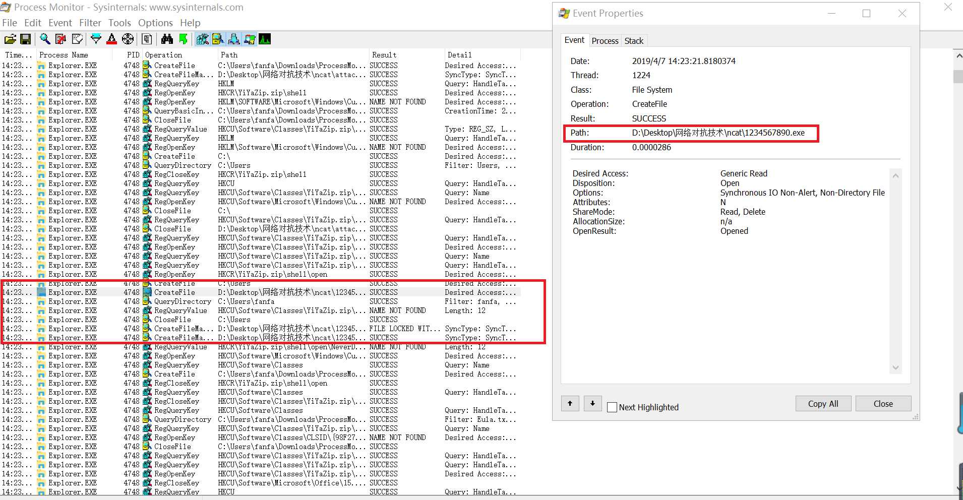963x500 pixels.
Task: Switch to the Stack tab in Event Properties
Action: [x=634, y=41]
